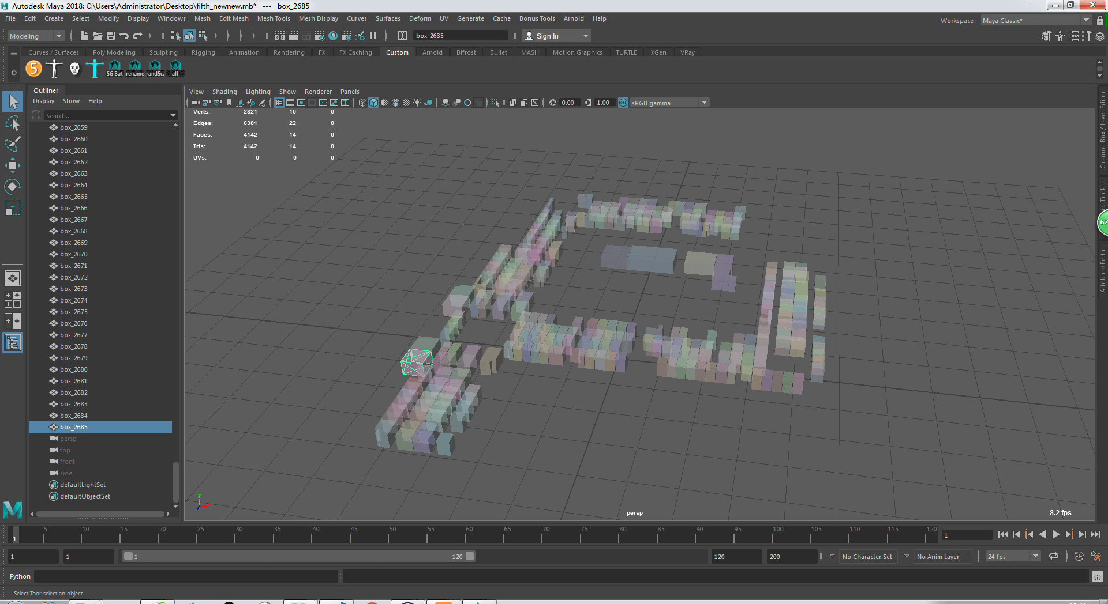Screen dimensions: 1108x604
Task: Select the Move tool in the toolbox
Action: pos(12,165)
